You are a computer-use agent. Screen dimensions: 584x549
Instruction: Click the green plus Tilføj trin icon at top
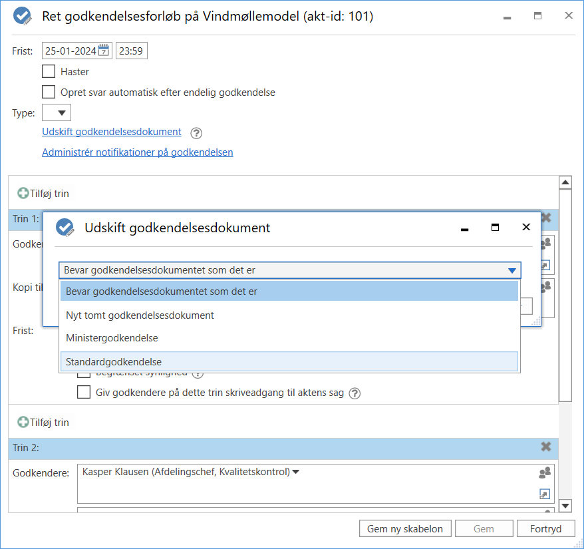click(x=23, y=194)
